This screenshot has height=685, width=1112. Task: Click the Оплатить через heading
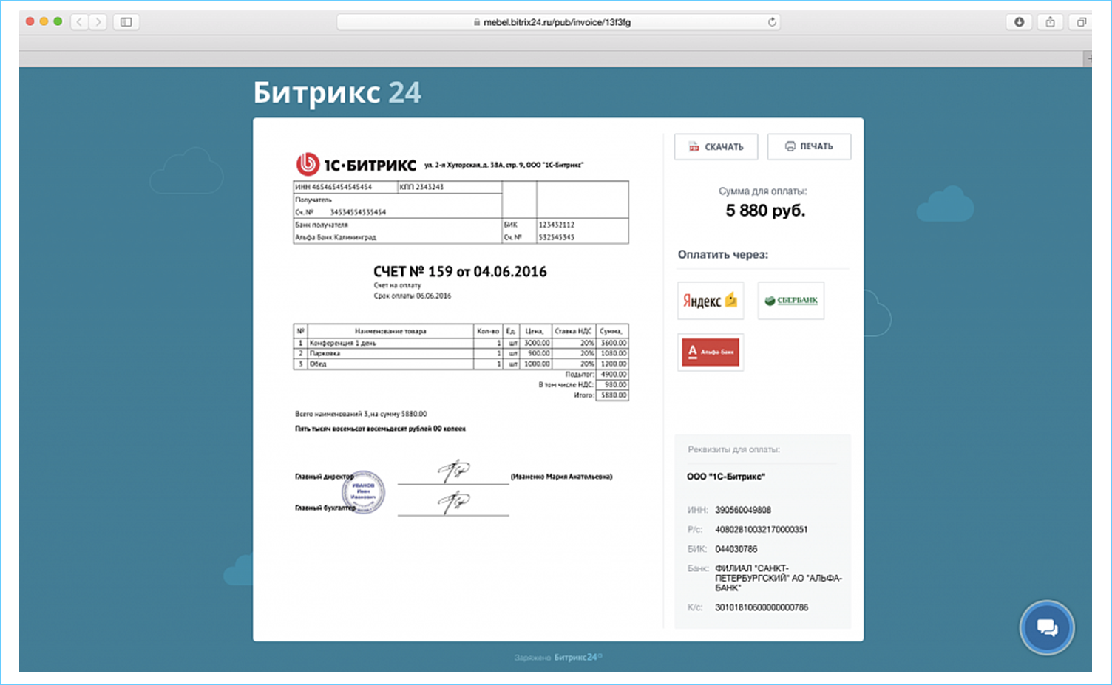(723, 255)
